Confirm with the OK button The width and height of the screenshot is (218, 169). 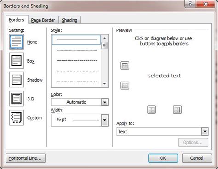pos(163,158)
